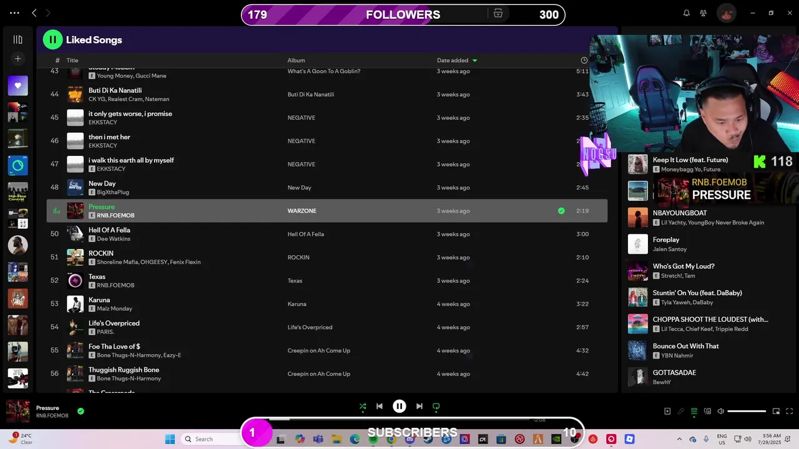
Task: Show lyrics with the microphone icon
Action: click(680, 411)
